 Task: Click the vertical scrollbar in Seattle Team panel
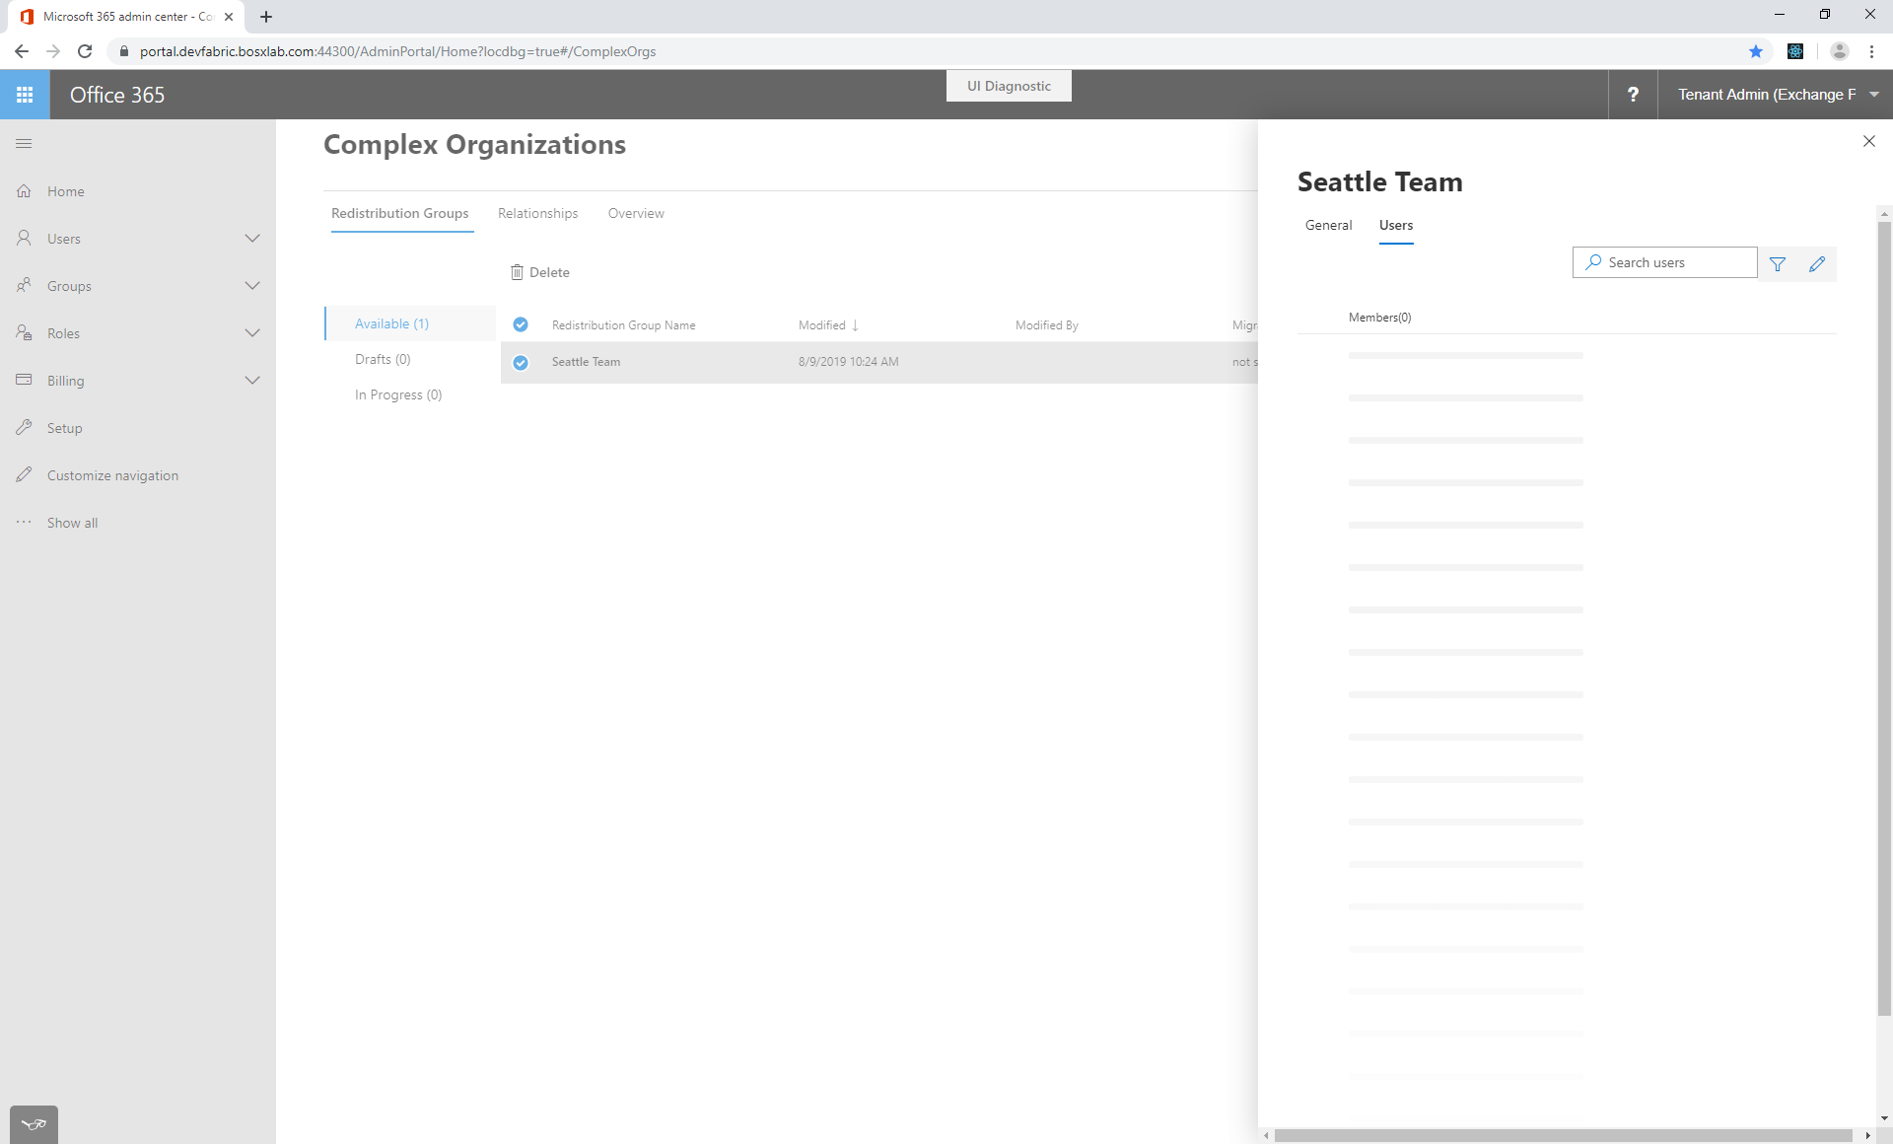(x=1884, y=617)
